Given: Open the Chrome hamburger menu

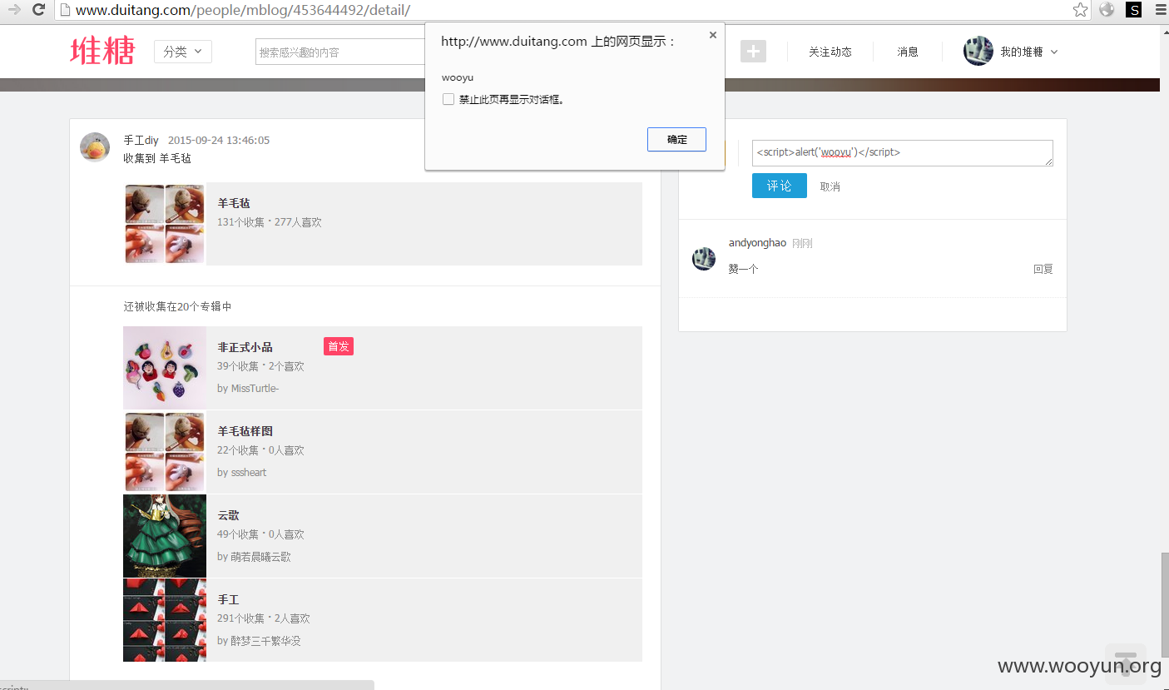Looking at the screenshot, I should tap(1160, 10).
